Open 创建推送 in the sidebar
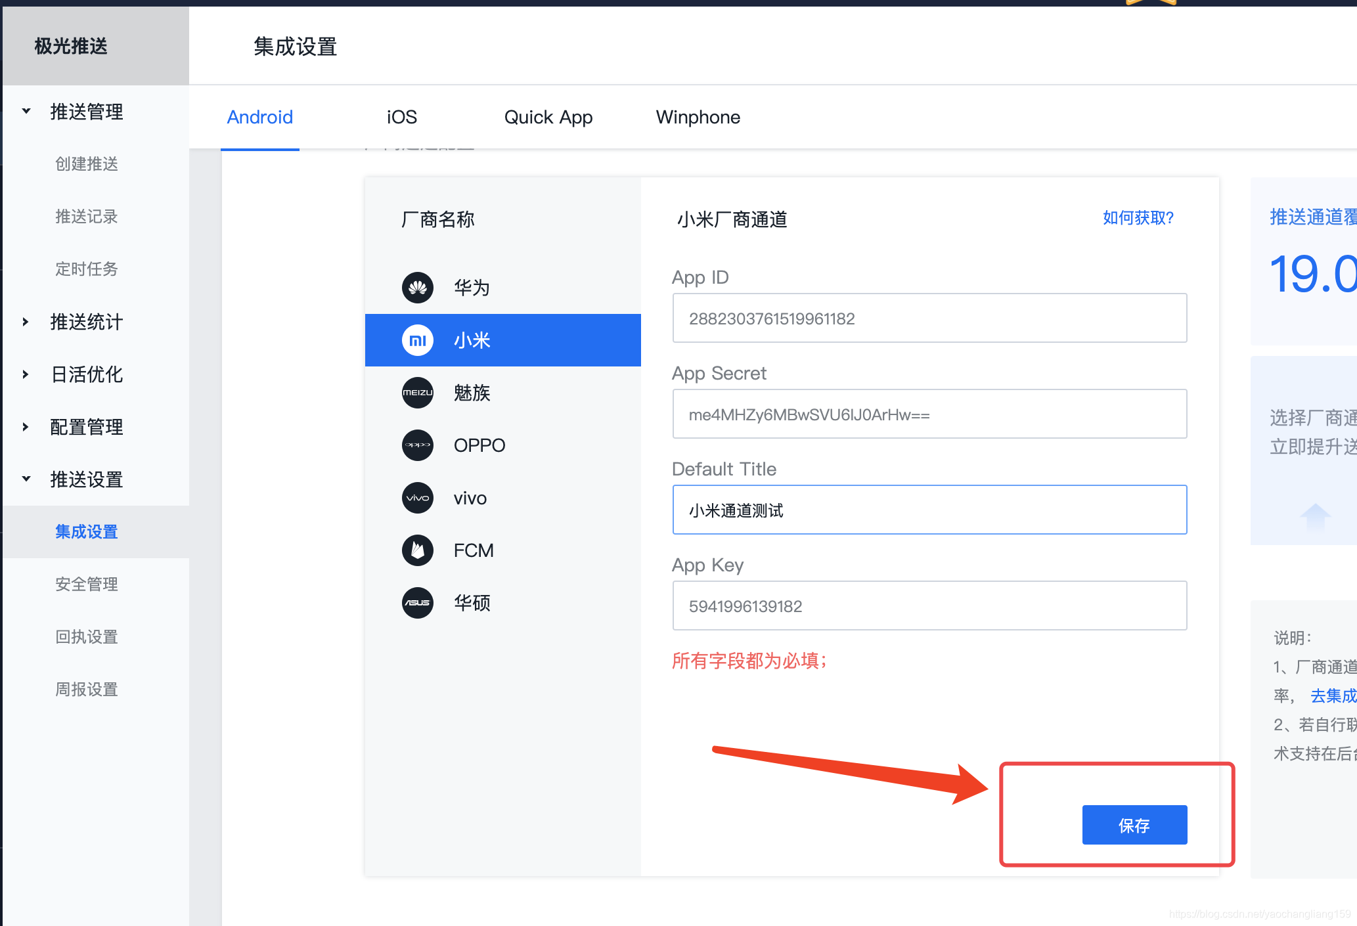 [x=87, y=164]
